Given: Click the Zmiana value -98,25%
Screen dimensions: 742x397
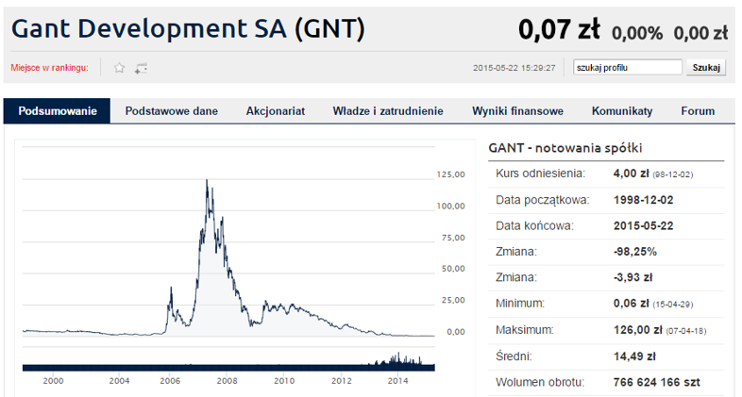Looking at the screenshot, I should (x=635, y=252).
